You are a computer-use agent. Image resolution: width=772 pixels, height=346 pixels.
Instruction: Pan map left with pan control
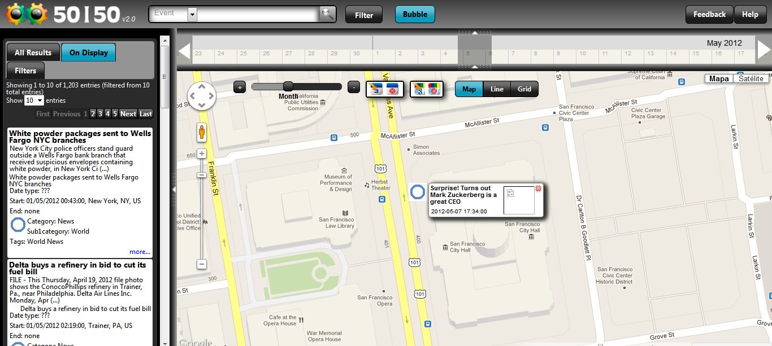point(193,95)
